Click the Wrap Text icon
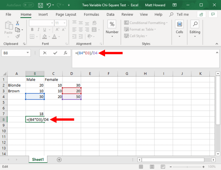Screen dimensions: 221x170 tap(94, 23)
